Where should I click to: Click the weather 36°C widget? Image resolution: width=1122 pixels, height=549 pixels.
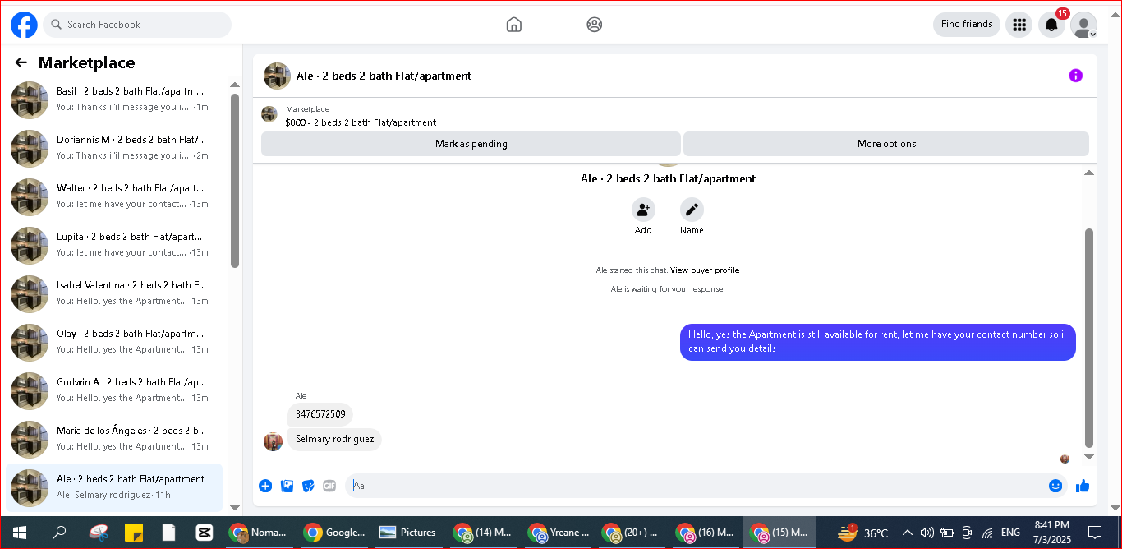(863, 533)
